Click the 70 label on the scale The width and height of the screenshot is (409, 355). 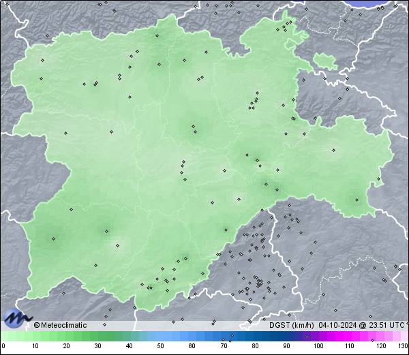pos(224,346)
